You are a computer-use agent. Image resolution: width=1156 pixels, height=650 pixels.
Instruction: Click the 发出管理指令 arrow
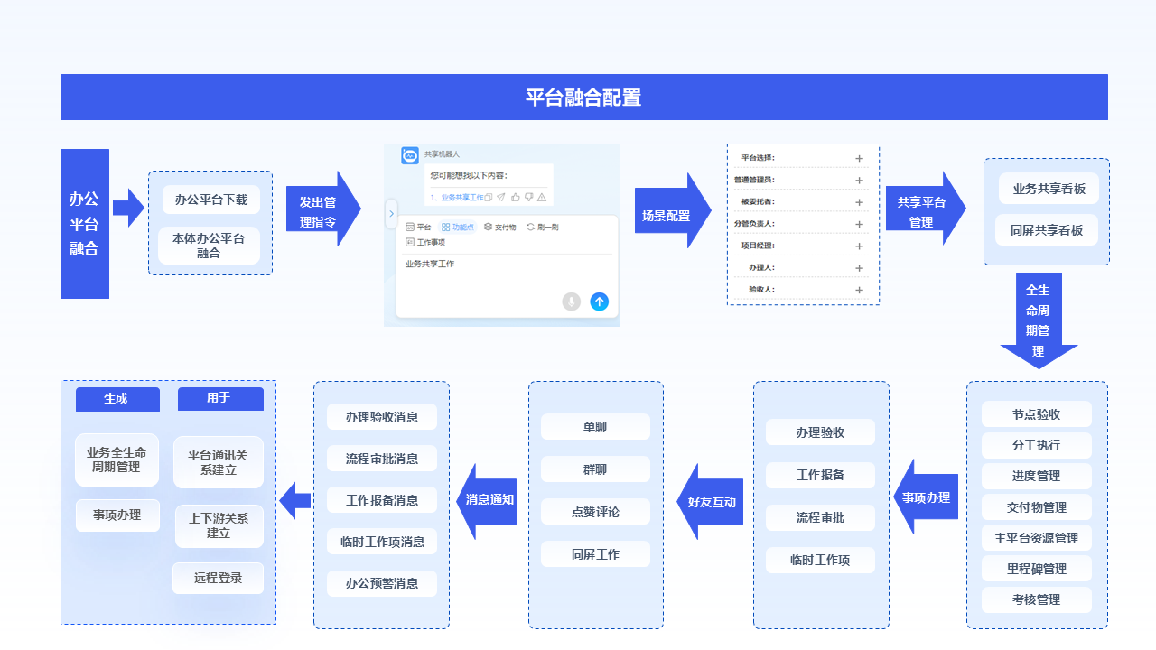coord(323,209)
